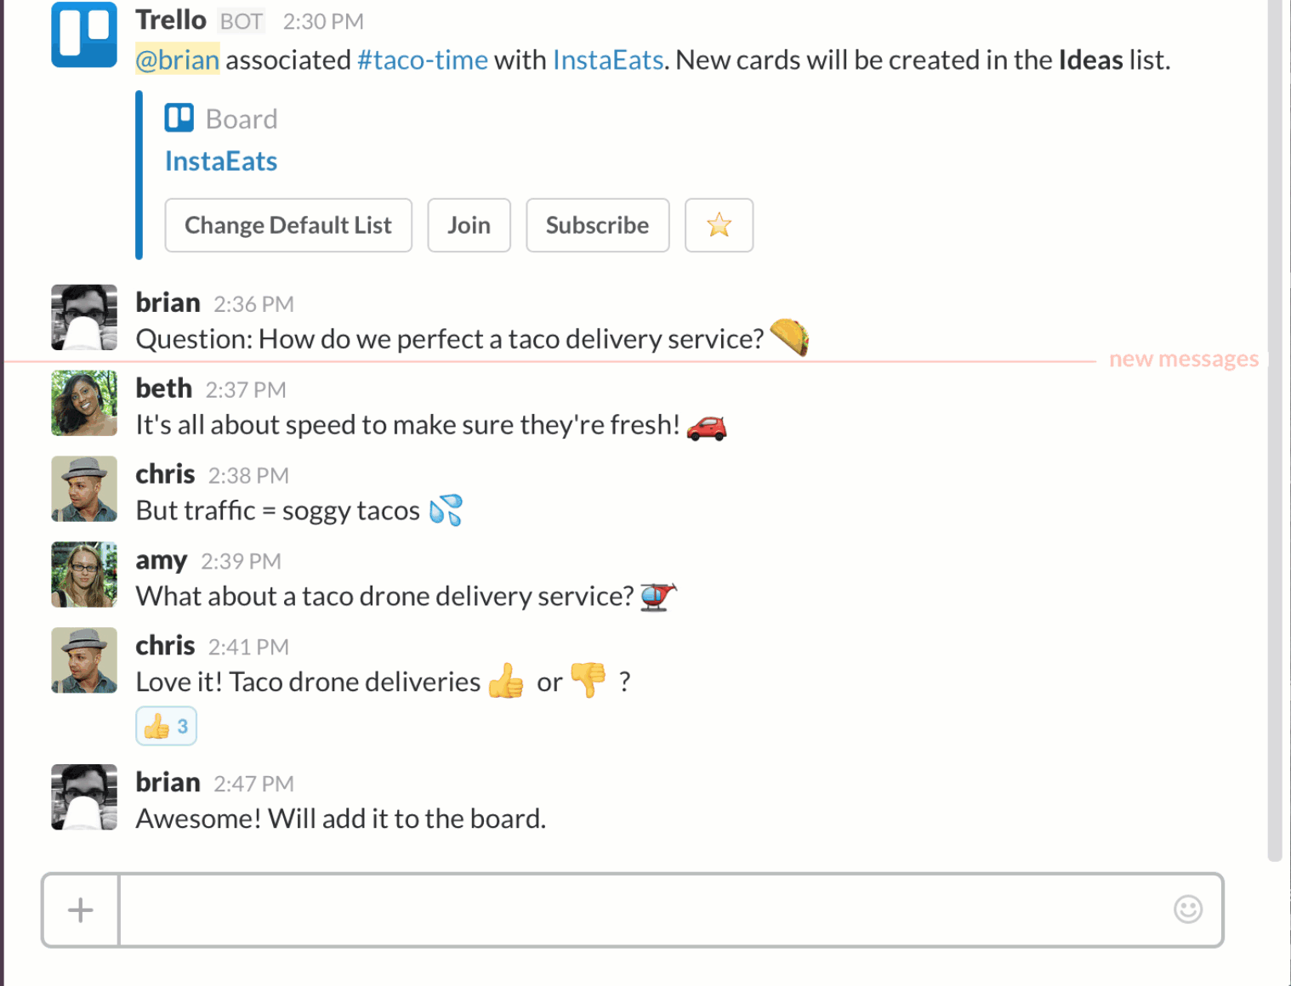Click the small Trello board icon
The height and width of the screenshot is (986, 1291).
pyautogui.click(x=179, y=118)
